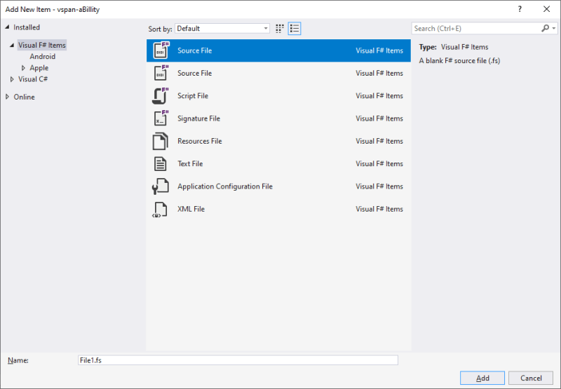Select the Text File template name
This screenshot has width=561, height=389.
(190, 164)
